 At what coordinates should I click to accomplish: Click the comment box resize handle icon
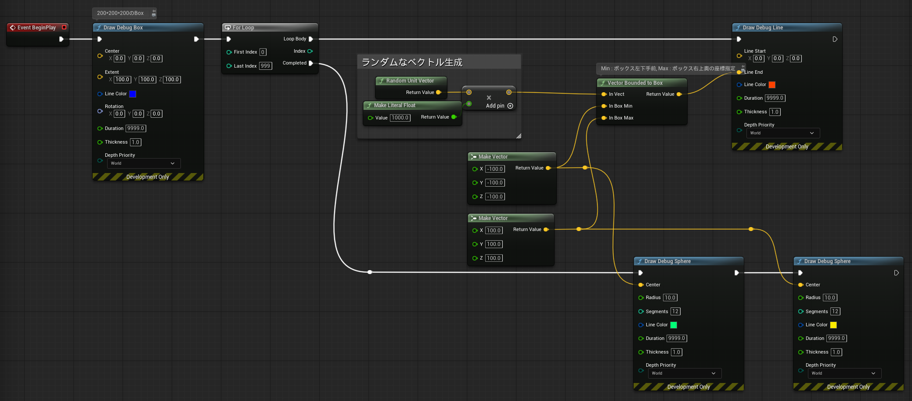click(x=519, y=136)
